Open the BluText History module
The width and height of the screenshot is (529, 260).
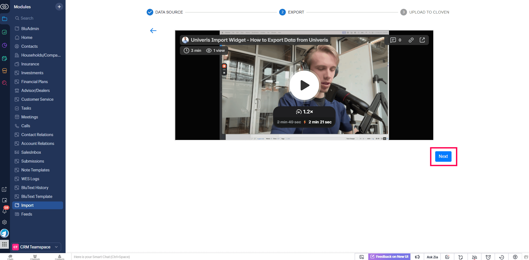(38, 188)
